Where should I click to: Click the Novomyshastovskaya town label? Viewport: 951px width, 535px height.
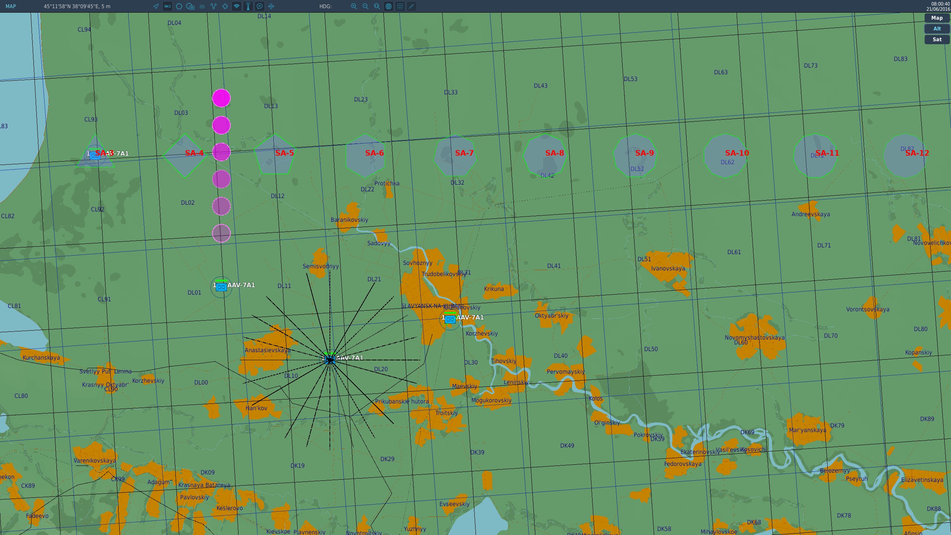[x=755, y=337]
